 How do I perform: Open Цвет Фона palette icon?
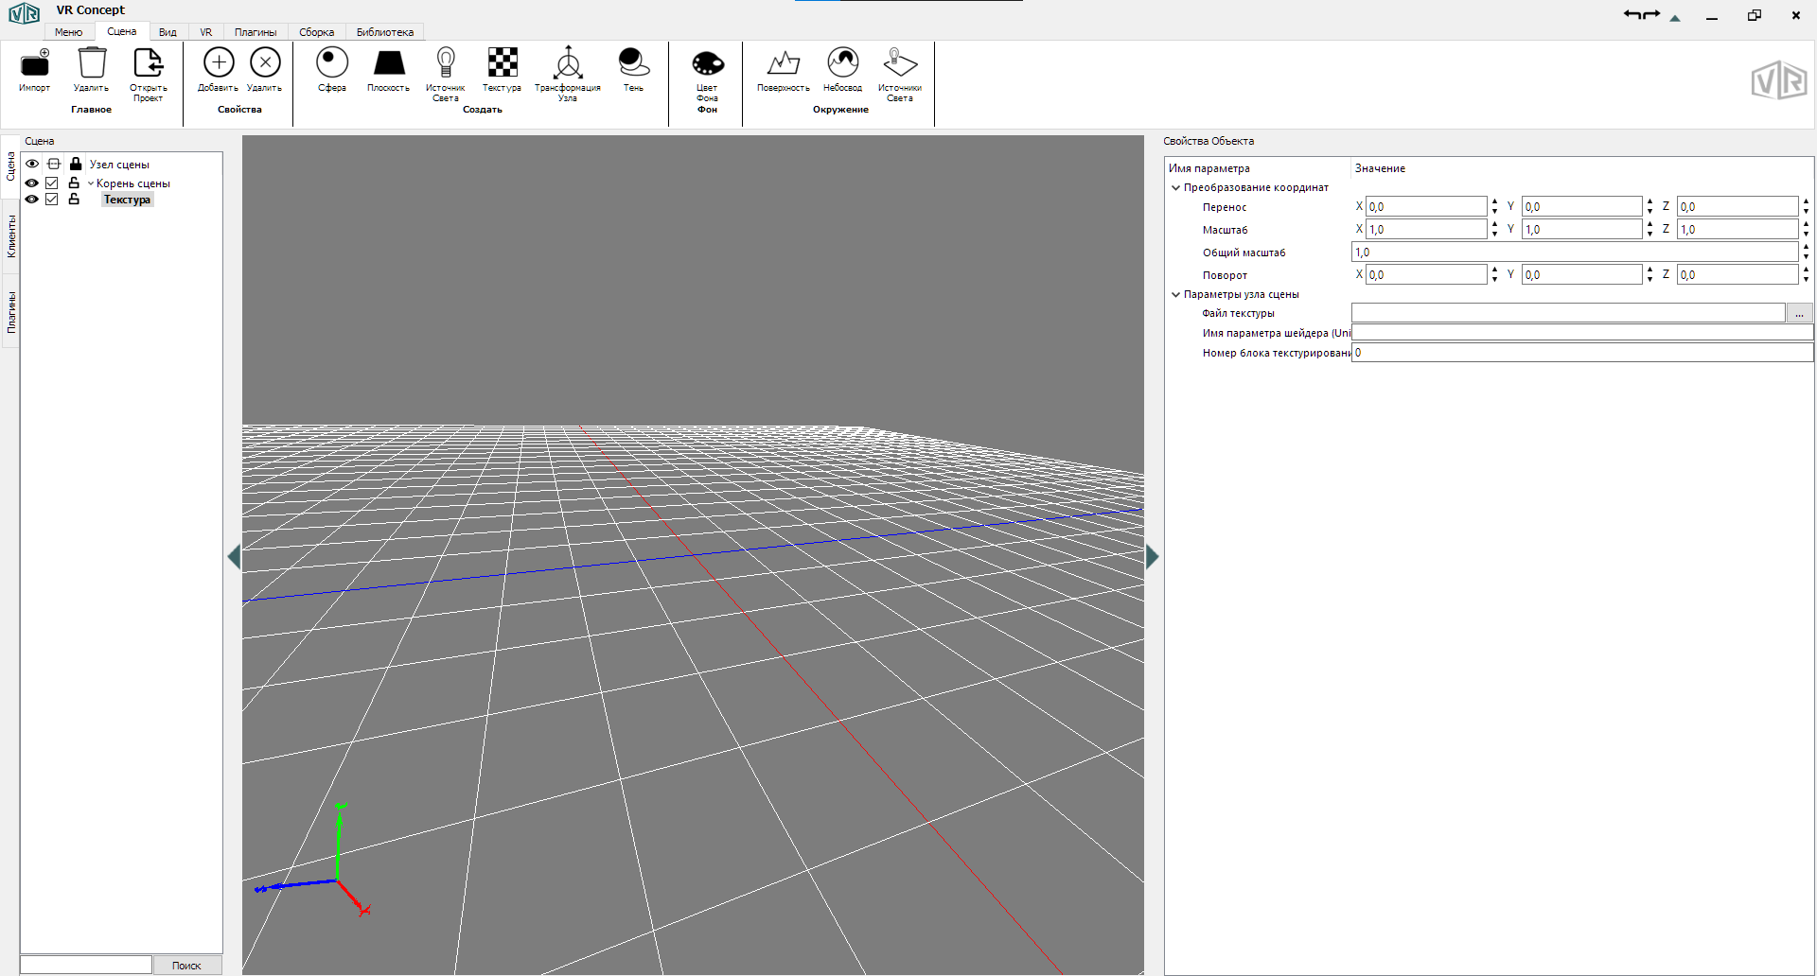(x=708, y=63)
